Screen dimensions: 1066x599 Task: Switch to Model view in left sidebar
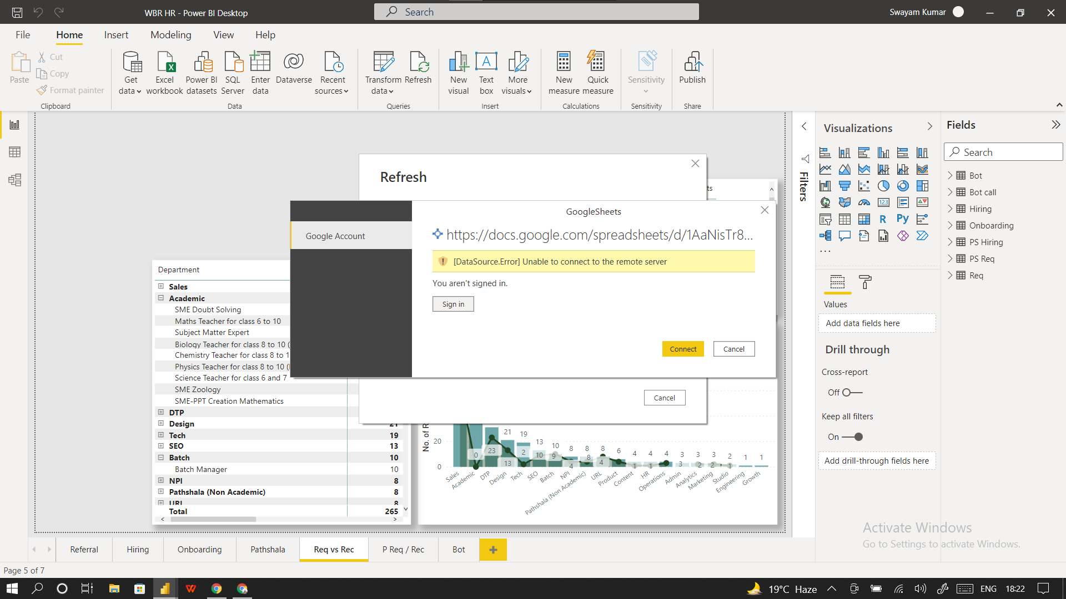(14, 180)
